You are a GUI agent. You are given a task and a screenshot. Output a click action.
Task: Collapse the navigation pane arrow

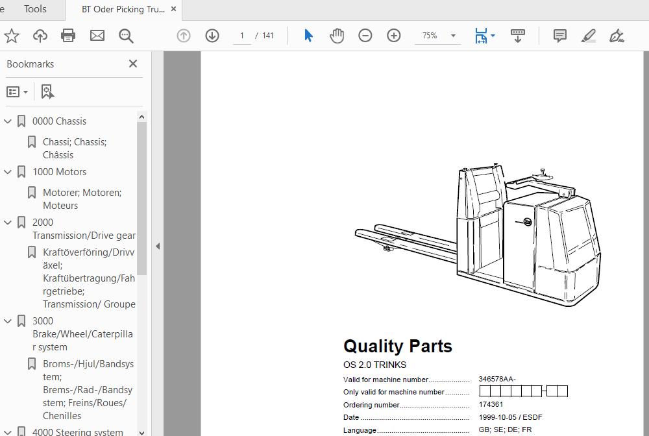click(x=158, y=246)
